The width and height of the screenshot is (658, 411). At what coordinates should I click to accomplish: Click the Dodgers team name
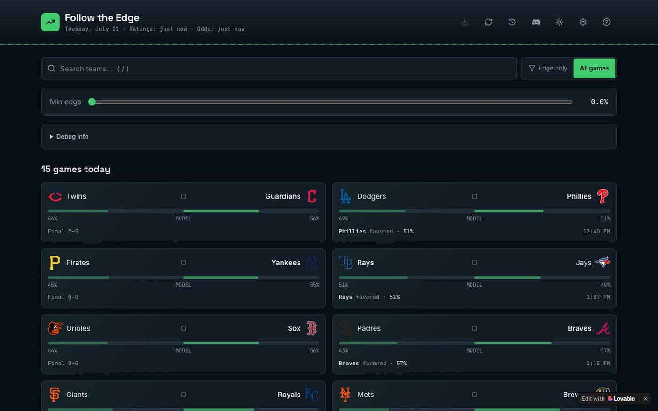(x=371, y=196)
